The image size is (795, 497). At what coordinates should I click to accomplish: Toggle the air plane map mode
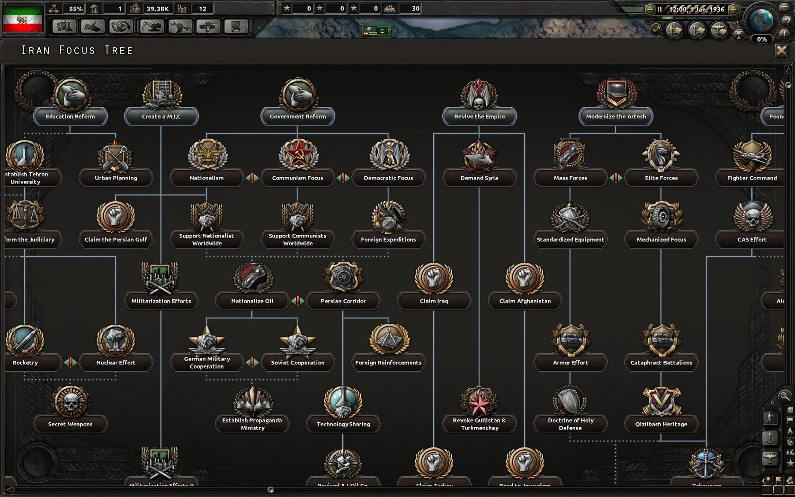click(770, 458)
